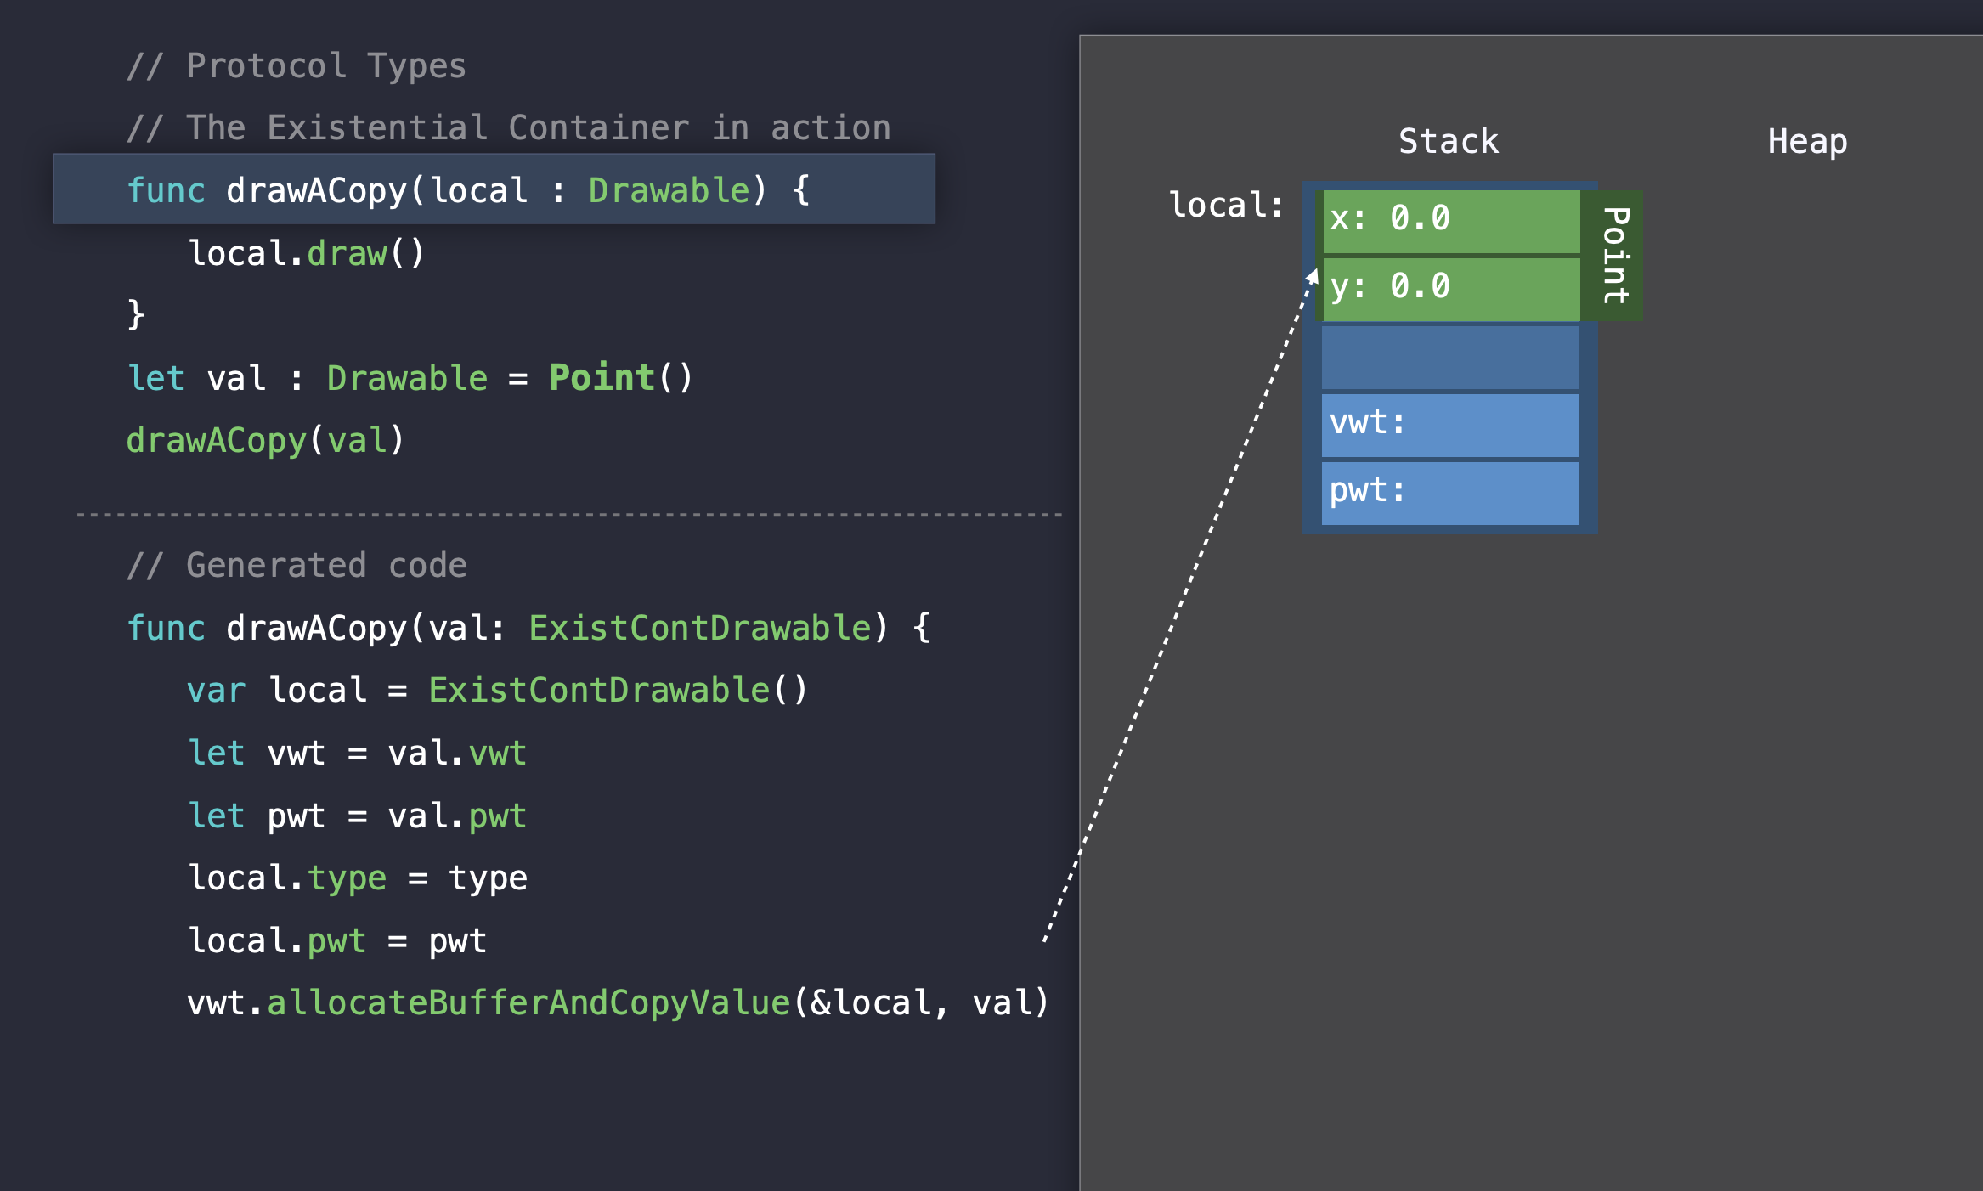The image size is (1983, 1191).
Task: Click the 'pwt:' stack cell
Action: tap(1449, 492)
